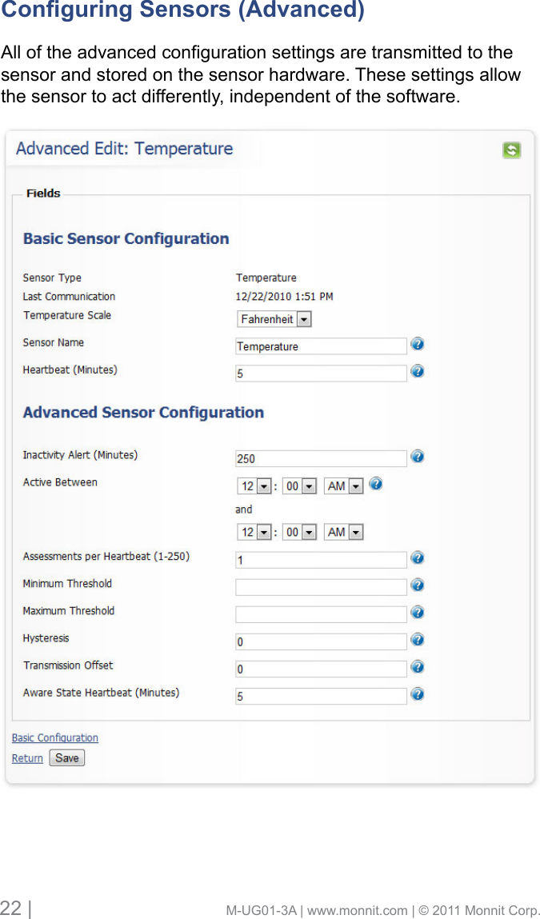Open the Temperature Scale Fahrenheit dropdown
This screenshot has height=919, width=540.
point(274,319)
